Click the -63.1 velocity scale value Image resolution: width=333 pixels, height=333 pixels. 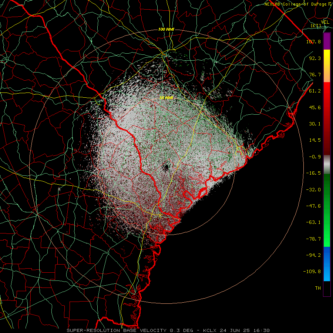[x=313, y=222]
